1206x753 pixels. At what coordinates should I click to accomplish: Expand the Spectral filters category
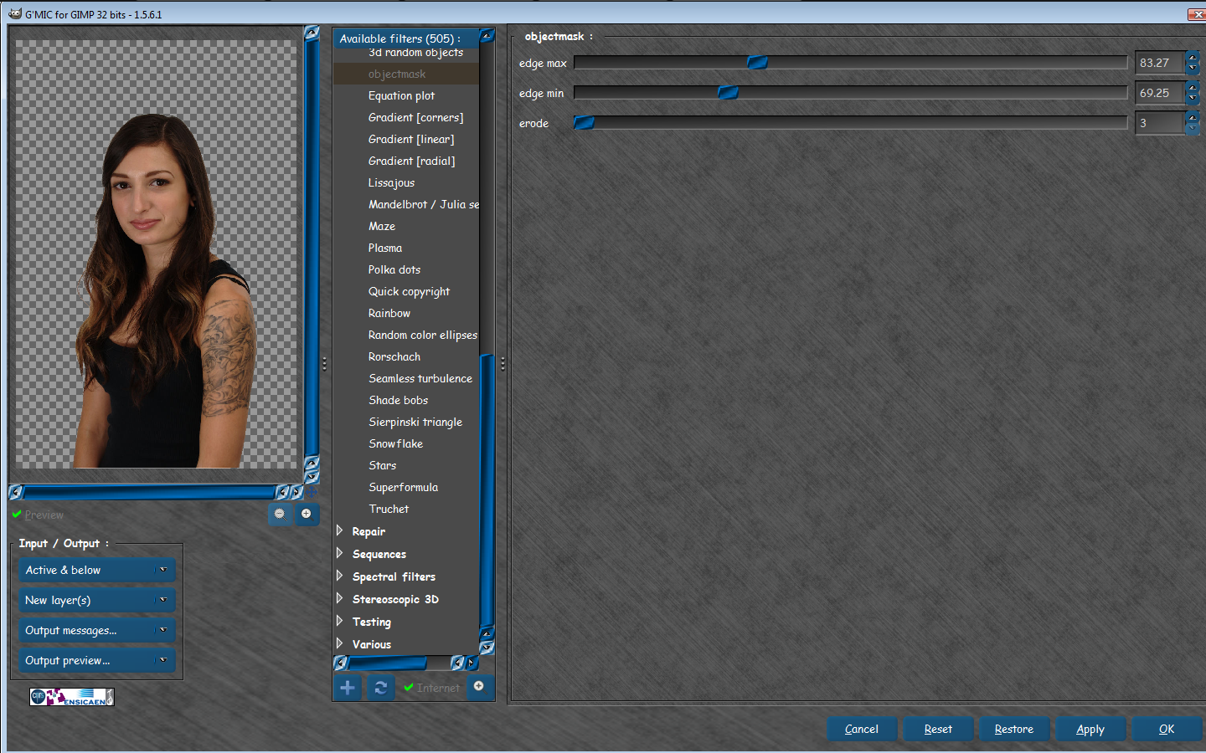click(x=340, y=576)
